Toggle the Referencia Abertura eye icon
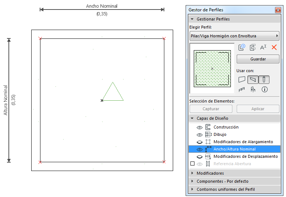 pos(200,164)
